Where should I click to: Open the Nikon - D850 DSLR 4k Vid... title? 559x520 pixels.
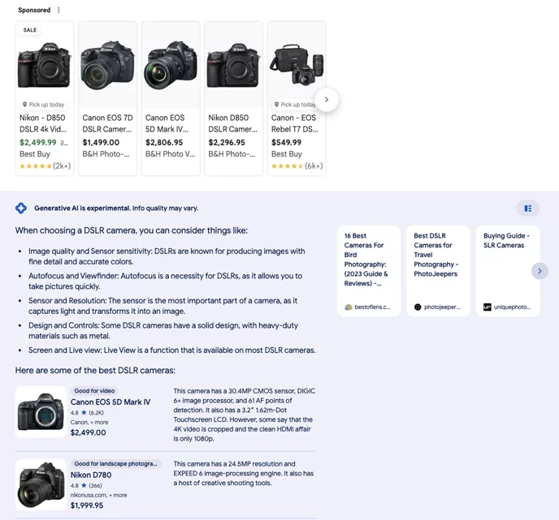[x=43, y=123]
